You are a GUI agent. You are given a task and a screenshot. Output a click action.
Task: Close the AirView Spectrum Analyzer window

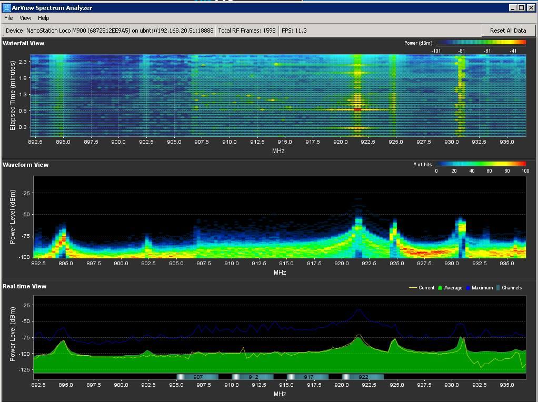(x=530, y=8)
